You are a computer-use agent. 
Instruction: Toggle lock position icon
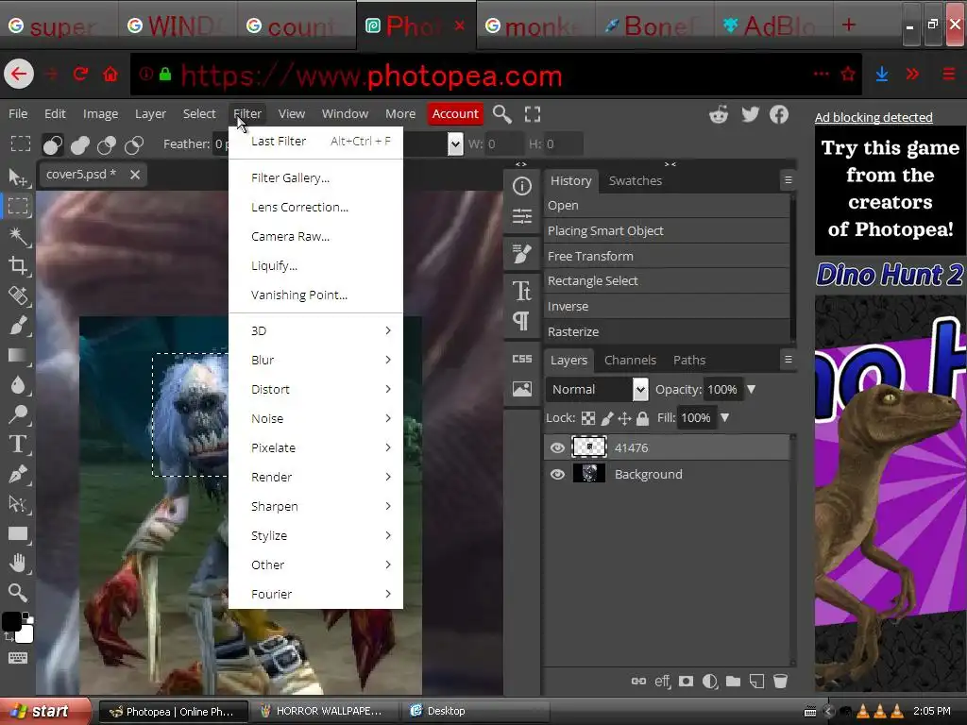(x=625, y=418)
